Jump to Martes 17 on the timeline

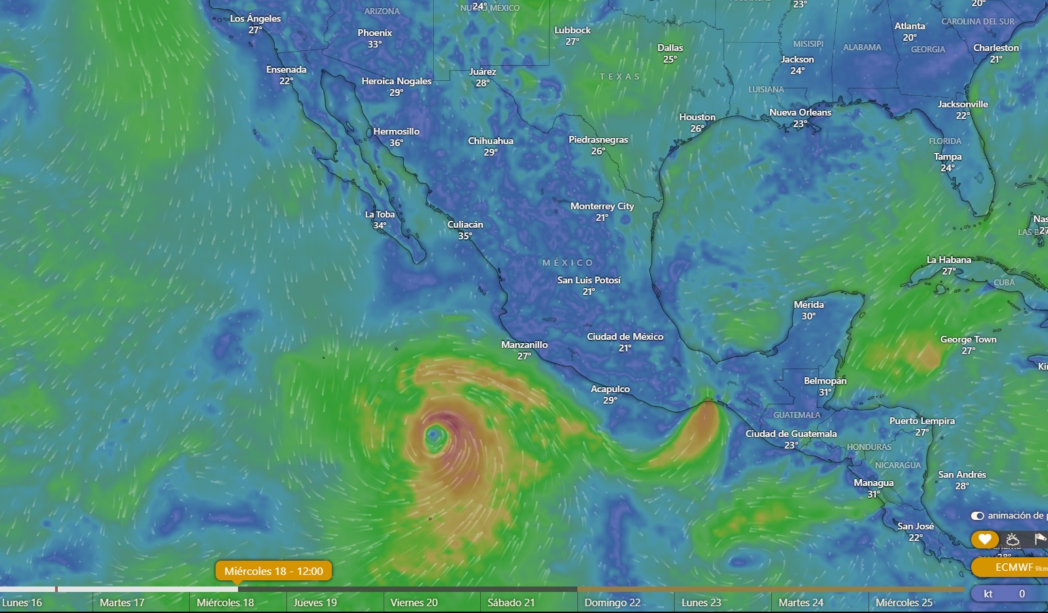[122, 602]
